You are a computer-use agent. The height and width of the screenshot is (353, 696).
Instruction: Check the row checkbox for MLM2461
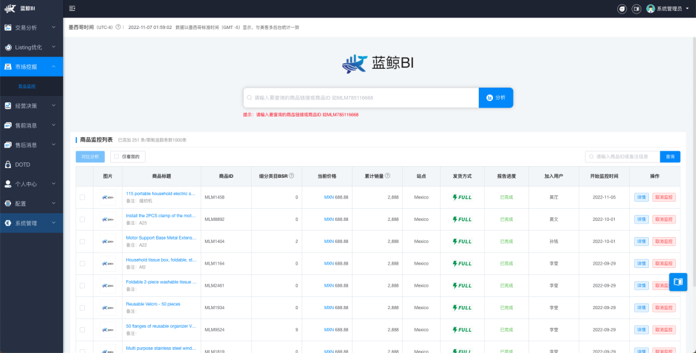coord(82,285)
